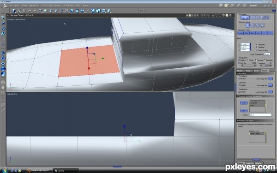Select the hand pan tool

click(3, 87)
